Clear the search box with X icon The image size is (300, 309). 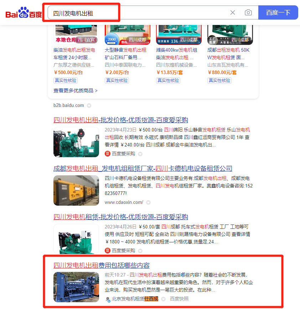233,13
